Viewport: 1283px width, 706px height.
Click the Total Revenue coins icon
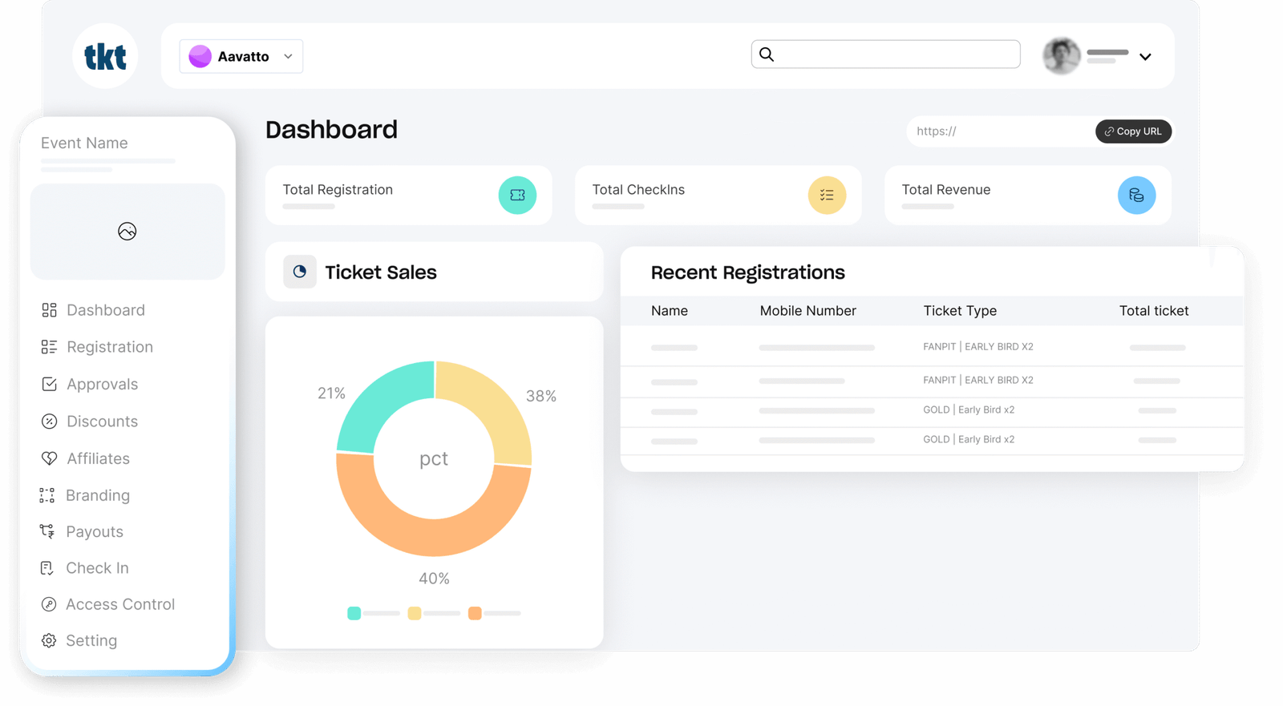[1136, 195]
